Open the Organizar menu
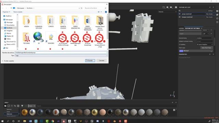 [x=6, y=12]
